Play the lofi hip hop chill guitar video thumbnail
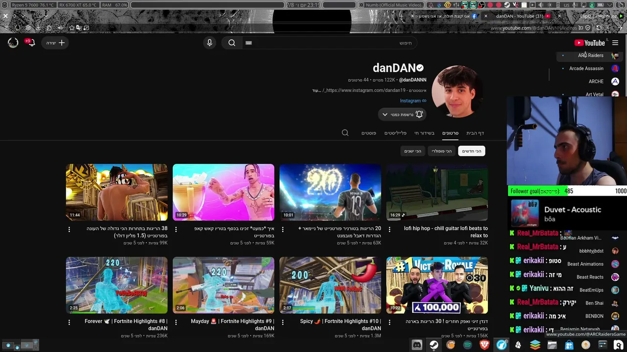The height and width of the screenshot is (352, 627). 437,192
